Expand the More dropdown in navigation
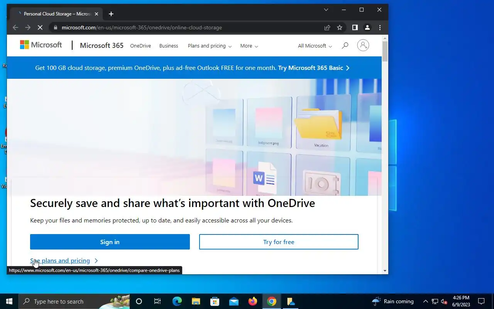This screenshot has height=309, width=494. click(x=249, y=46)
